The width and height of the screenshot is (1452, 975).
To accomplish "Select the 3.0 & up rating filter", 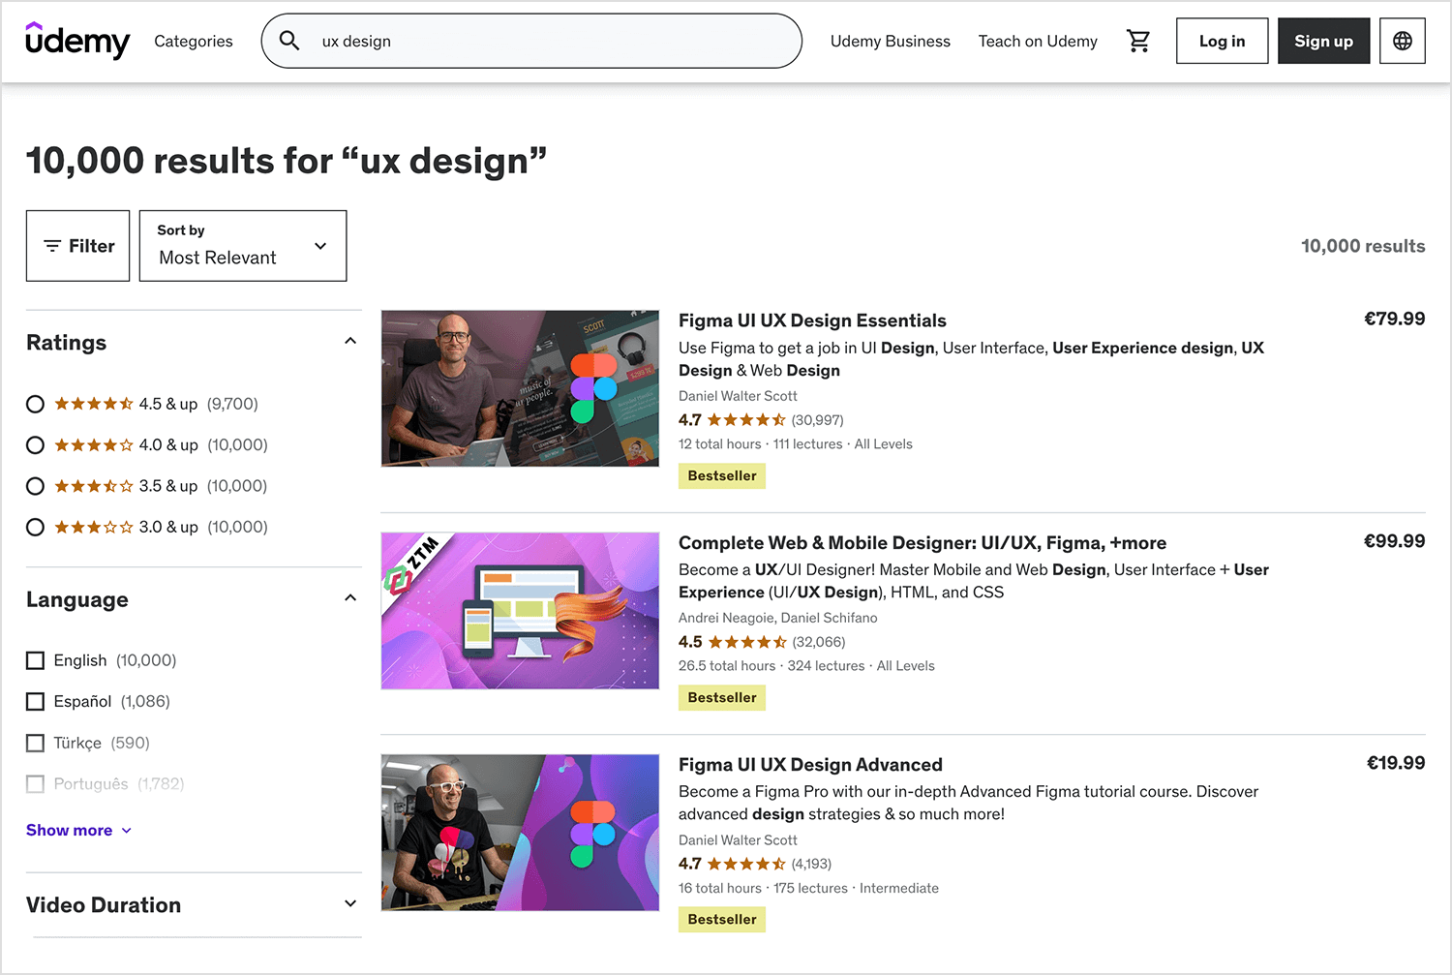I will pos(35,527).
